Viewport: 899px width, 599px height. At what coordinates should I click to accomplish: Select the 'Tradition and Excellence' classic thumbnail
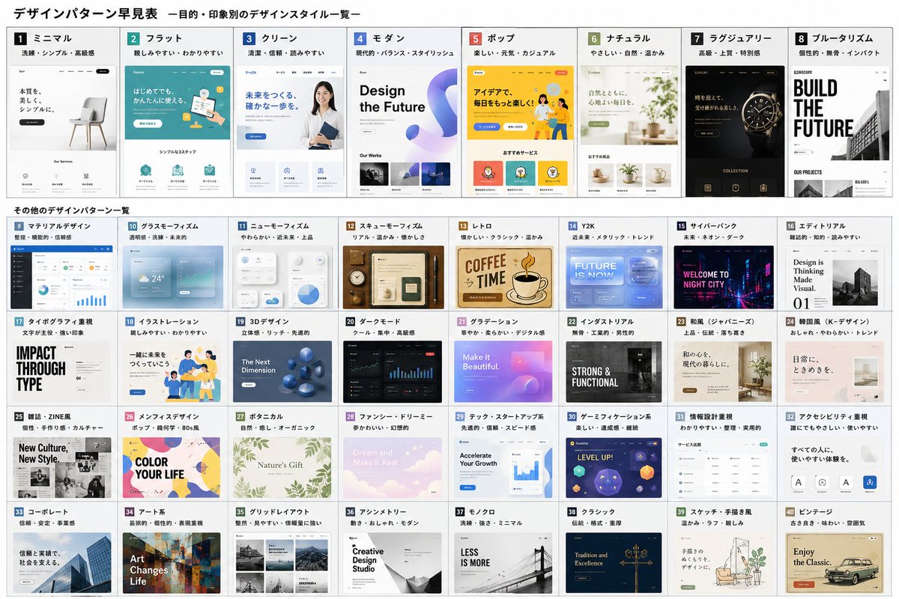tap(614, 563)
